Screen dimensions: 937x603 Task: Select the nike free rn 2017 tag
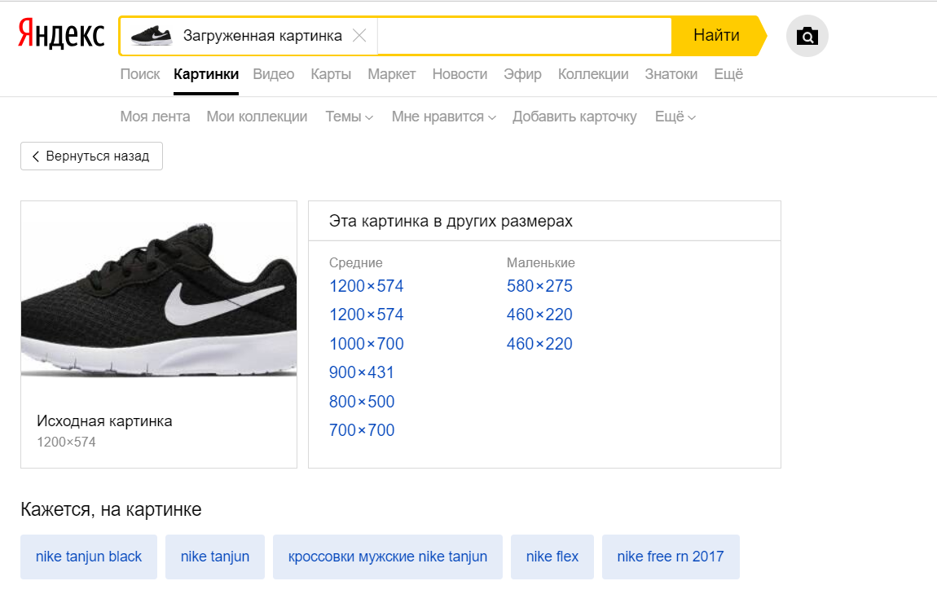click(671, 557)
